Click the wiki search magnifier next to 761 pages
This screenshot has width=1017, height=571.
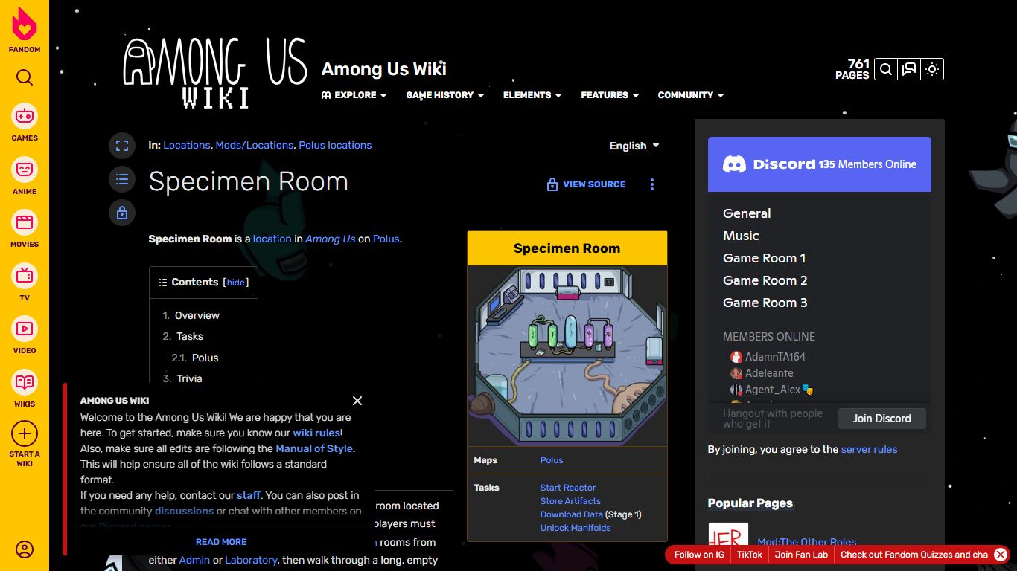pos(885,69)
